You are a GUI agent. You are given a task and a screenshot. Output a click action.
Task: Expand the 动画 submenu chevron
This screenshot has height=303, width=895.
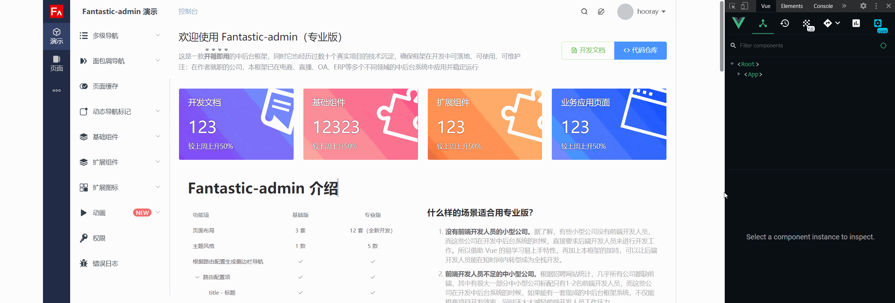158,212
